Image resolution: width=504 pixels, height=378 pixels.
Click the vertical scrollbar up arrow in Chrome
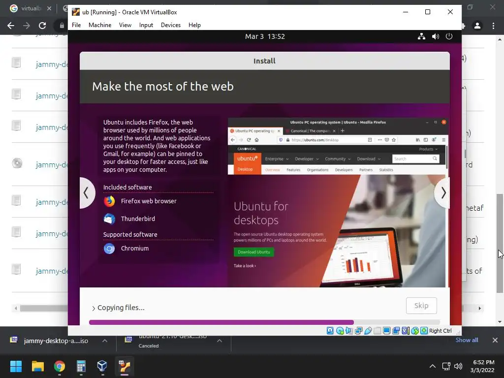(500, 39)
